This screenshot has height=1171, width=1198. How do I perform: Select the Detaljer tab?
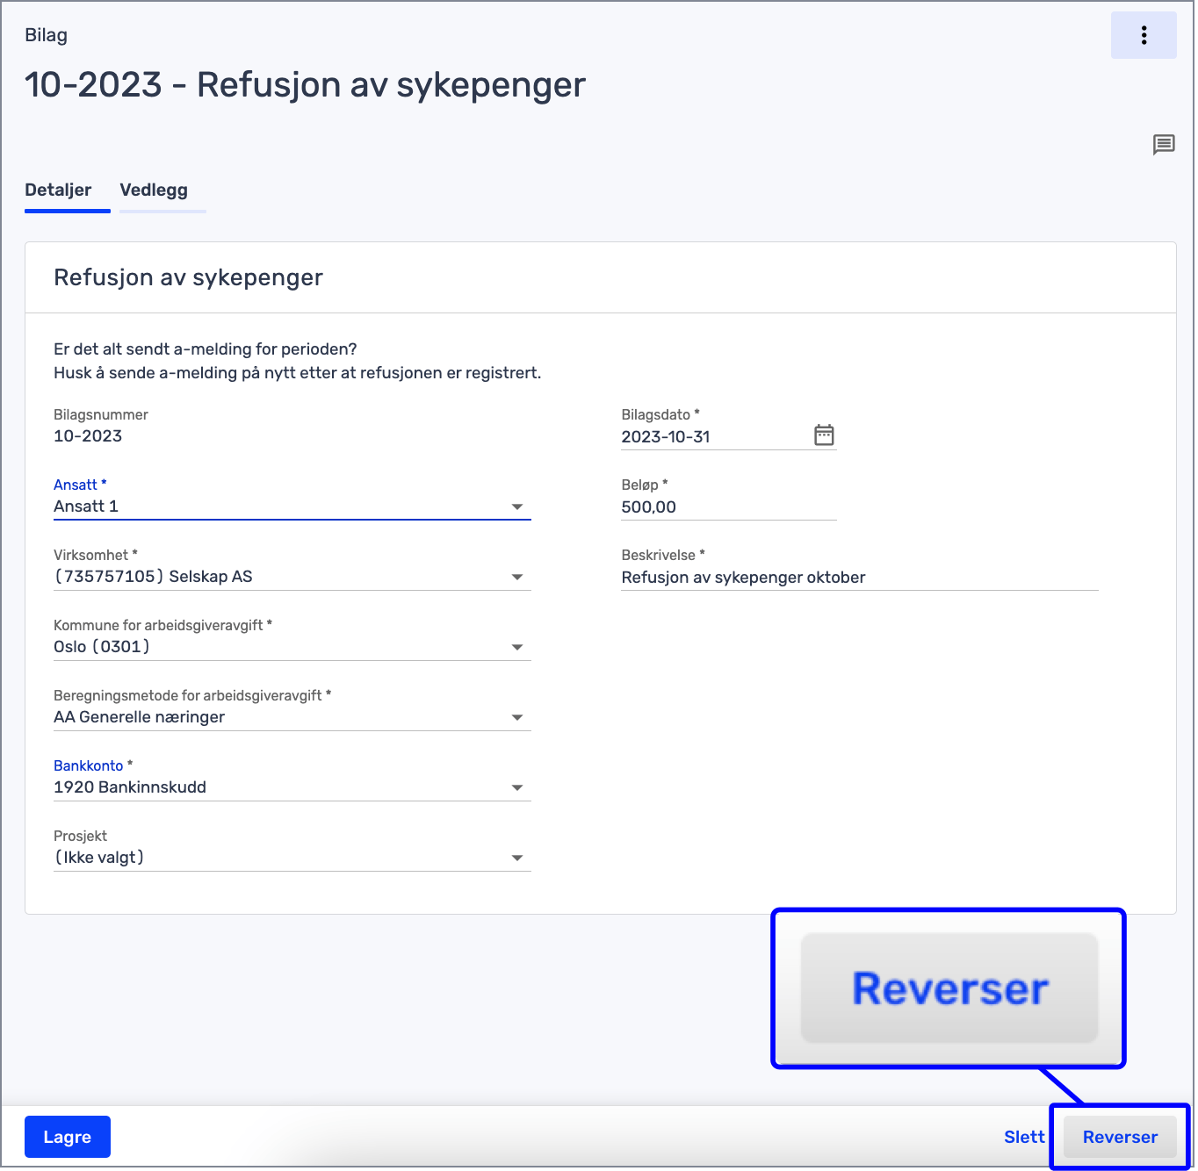[58, 190]
